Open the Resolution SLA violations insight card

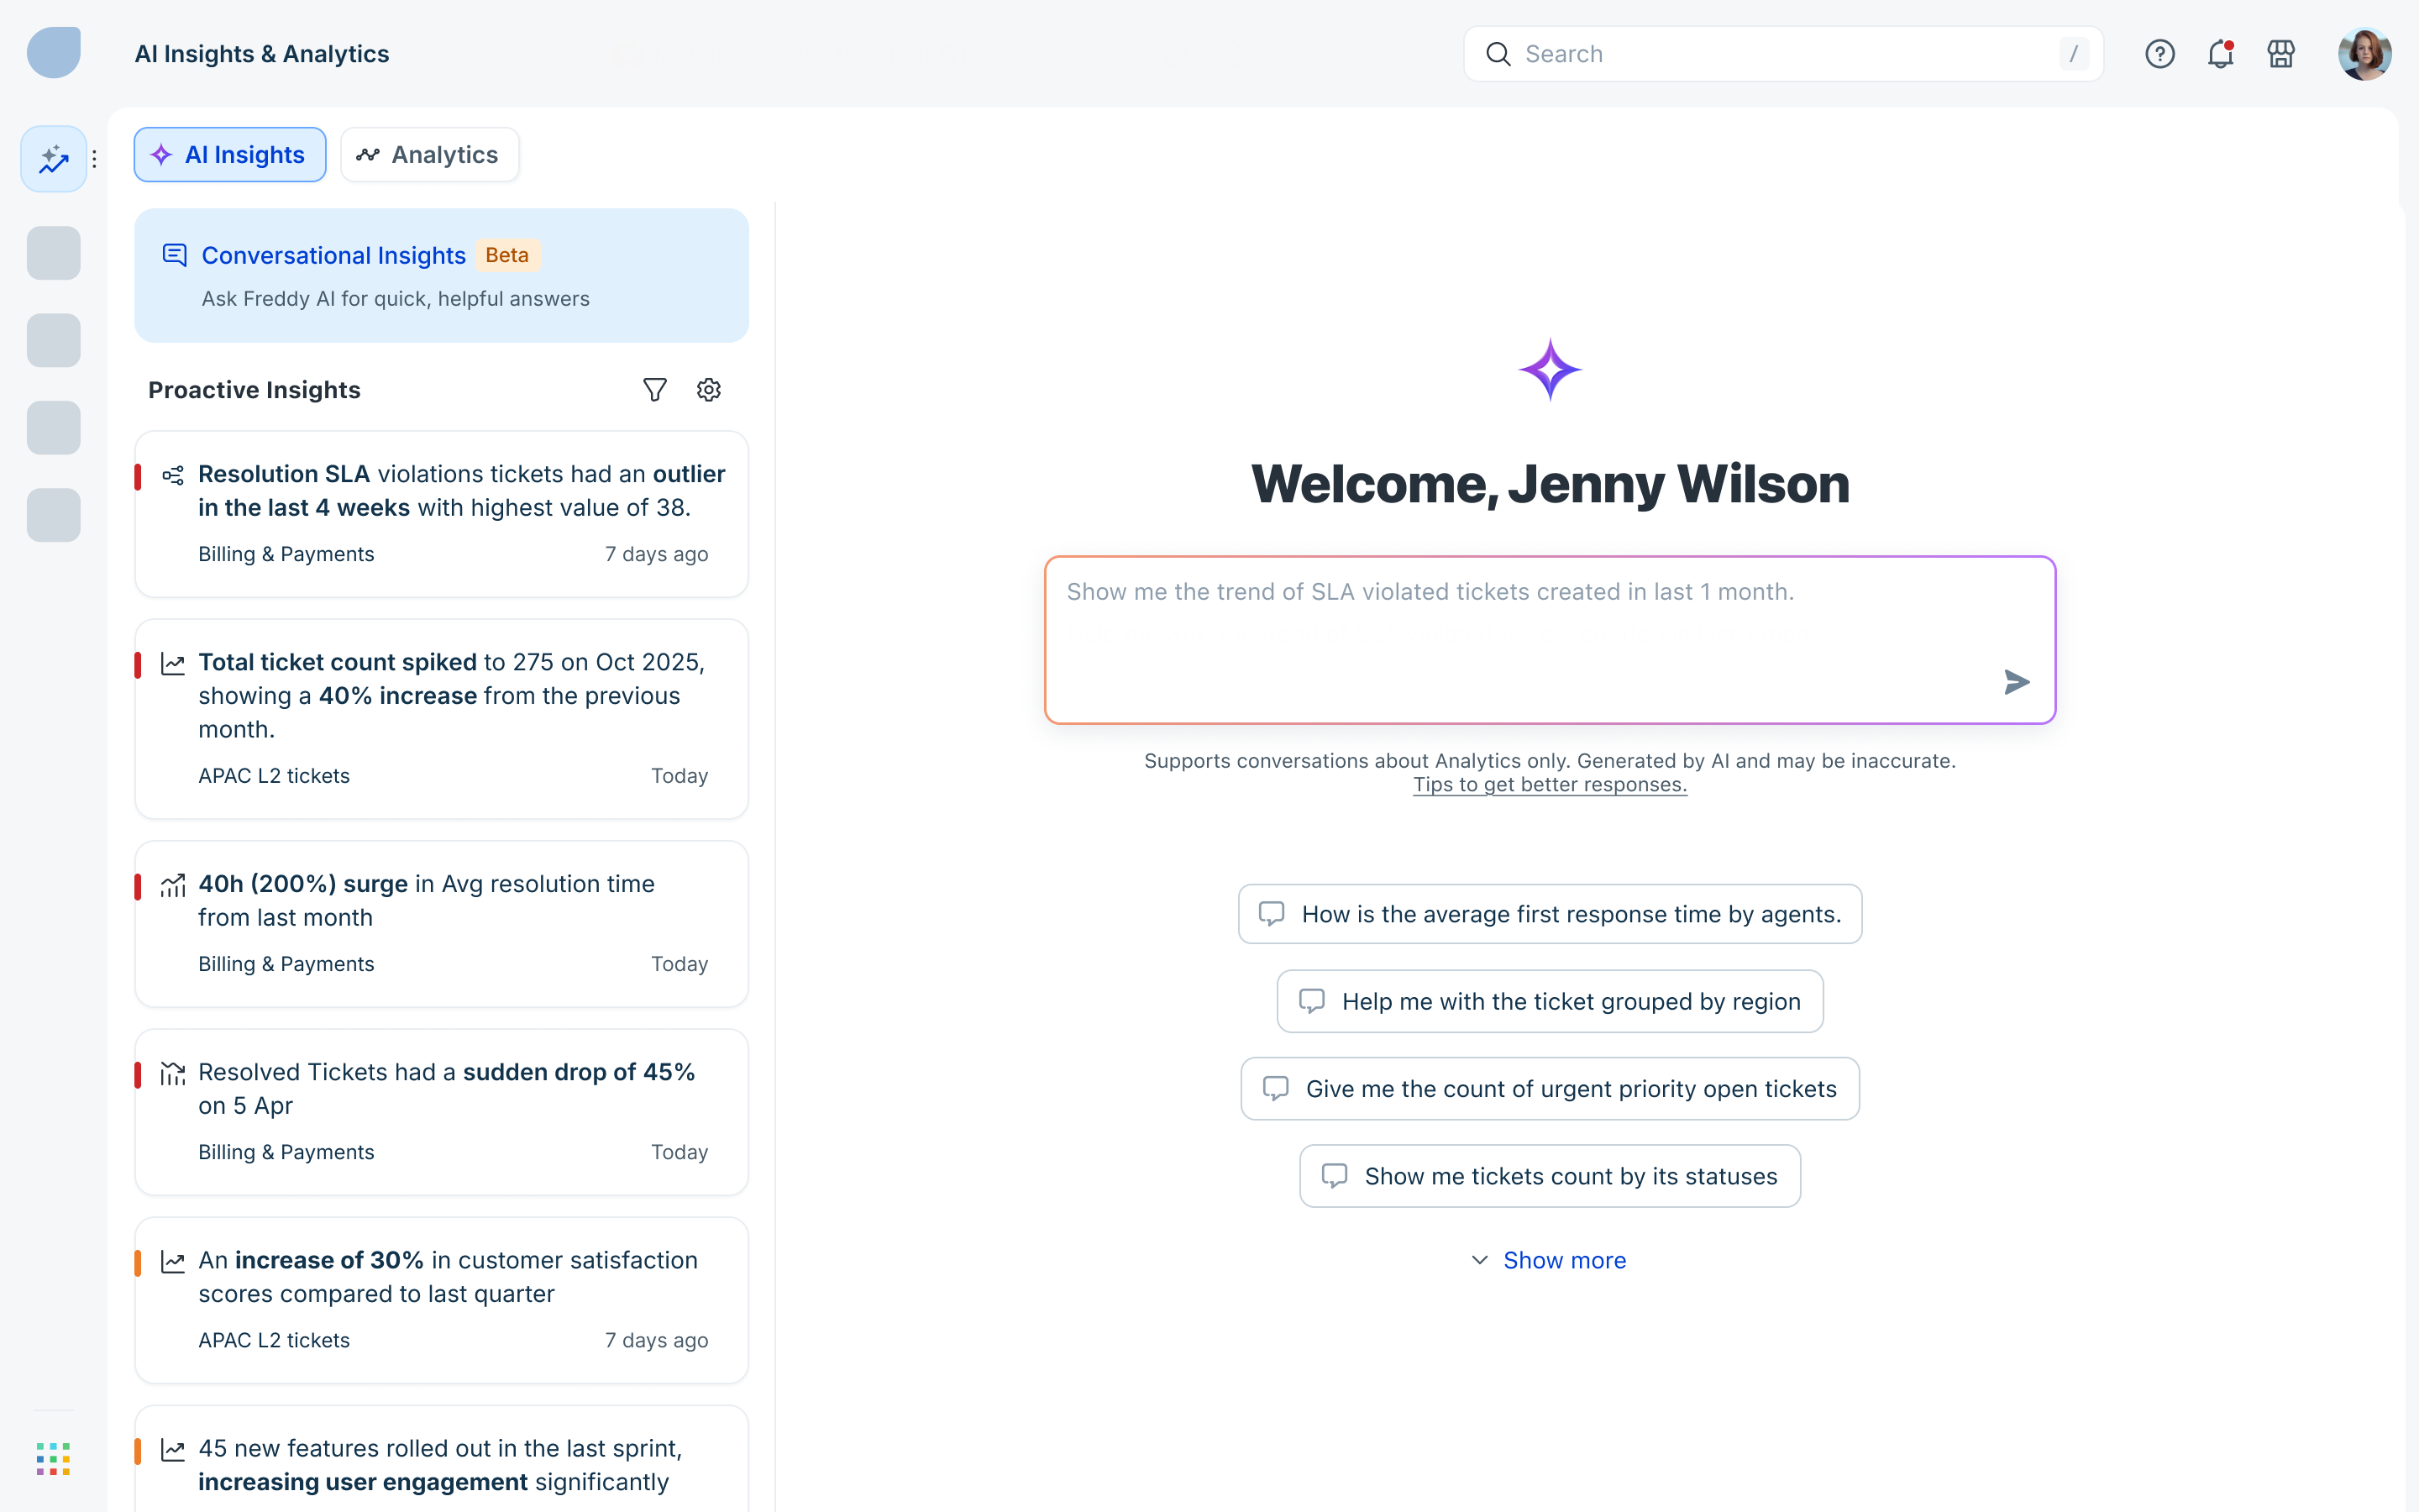point(441,513)
